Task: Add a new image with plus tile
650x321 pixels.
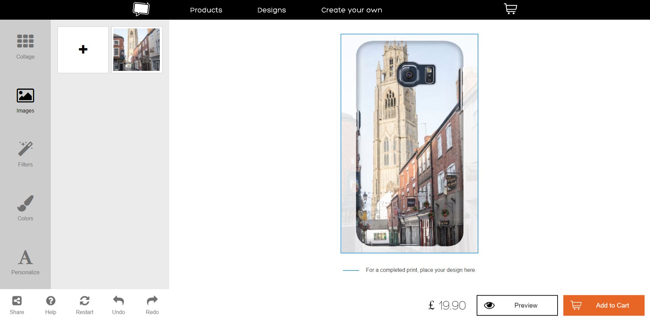Action: click(x=83, y=50)
